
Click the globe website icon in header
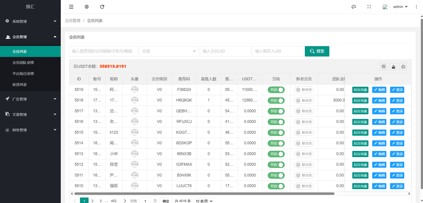87,7
